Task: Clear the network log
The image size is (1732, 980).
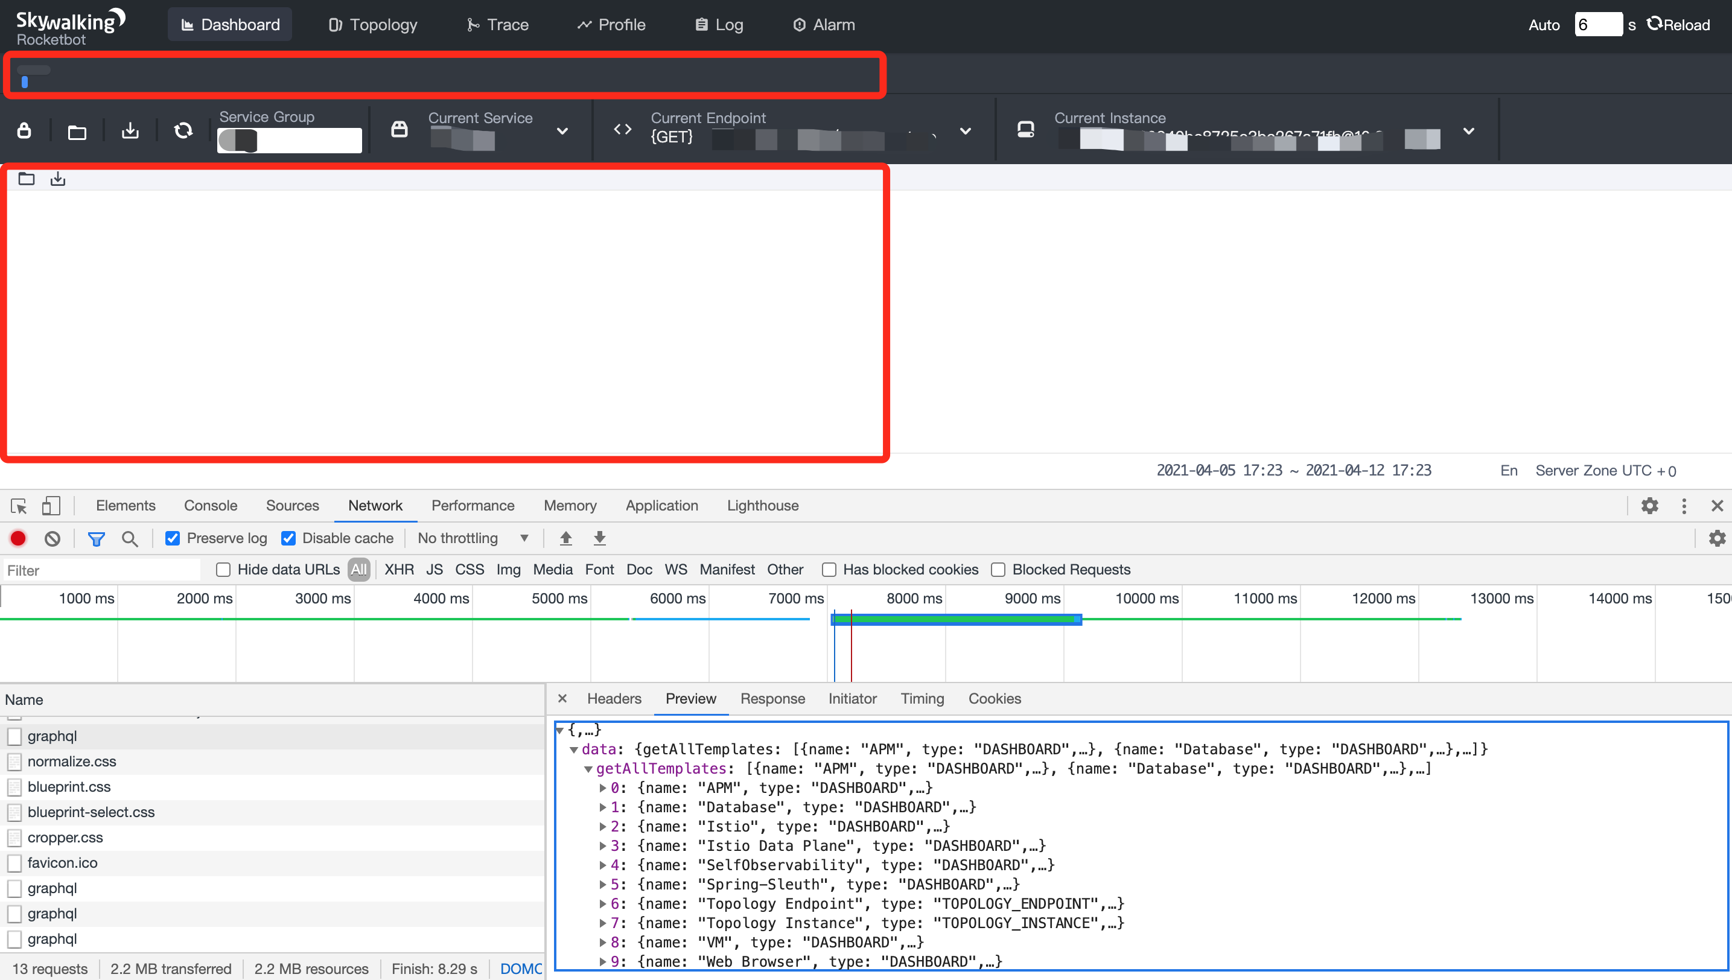Action: (x=53, y=538)
